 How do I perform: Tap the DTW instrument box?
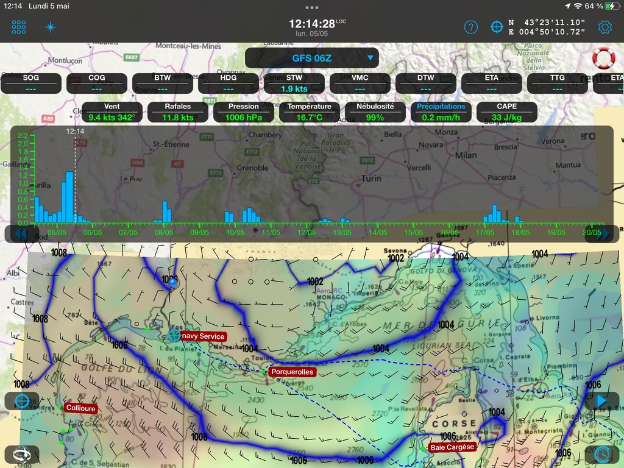pyautogui.click(x=426, y=83)
